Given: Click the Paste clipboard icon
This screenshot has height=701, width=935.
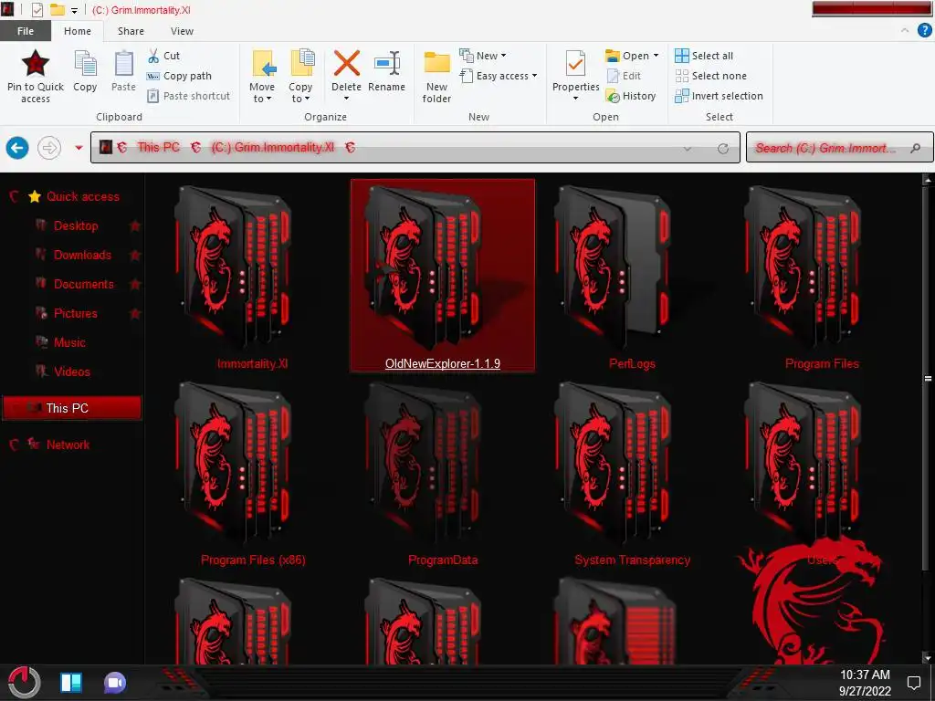Looking at the screenshot, I should pyautogui.click(x=124, y=63).
